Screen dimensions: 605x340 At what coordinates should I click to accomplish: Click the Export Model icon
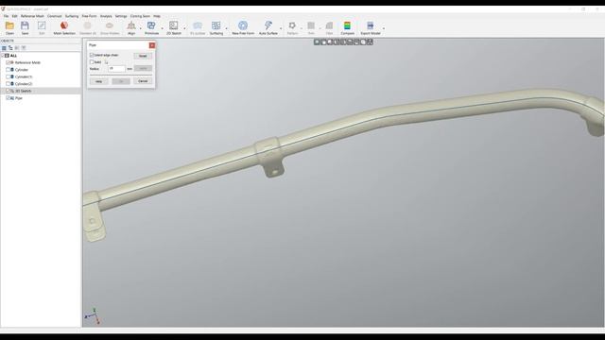pos(371,25)
